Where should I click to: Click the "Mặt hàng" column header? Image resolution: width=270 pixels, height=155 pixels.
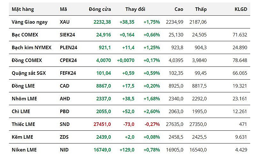(23, 9)
